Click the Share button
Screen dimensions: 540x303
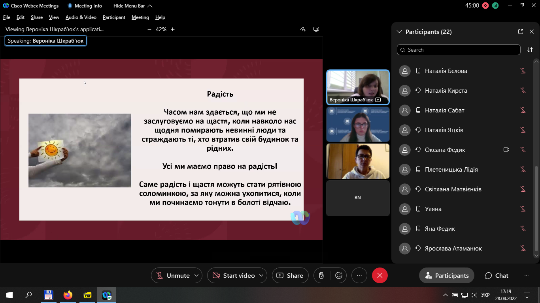(290, 275)
